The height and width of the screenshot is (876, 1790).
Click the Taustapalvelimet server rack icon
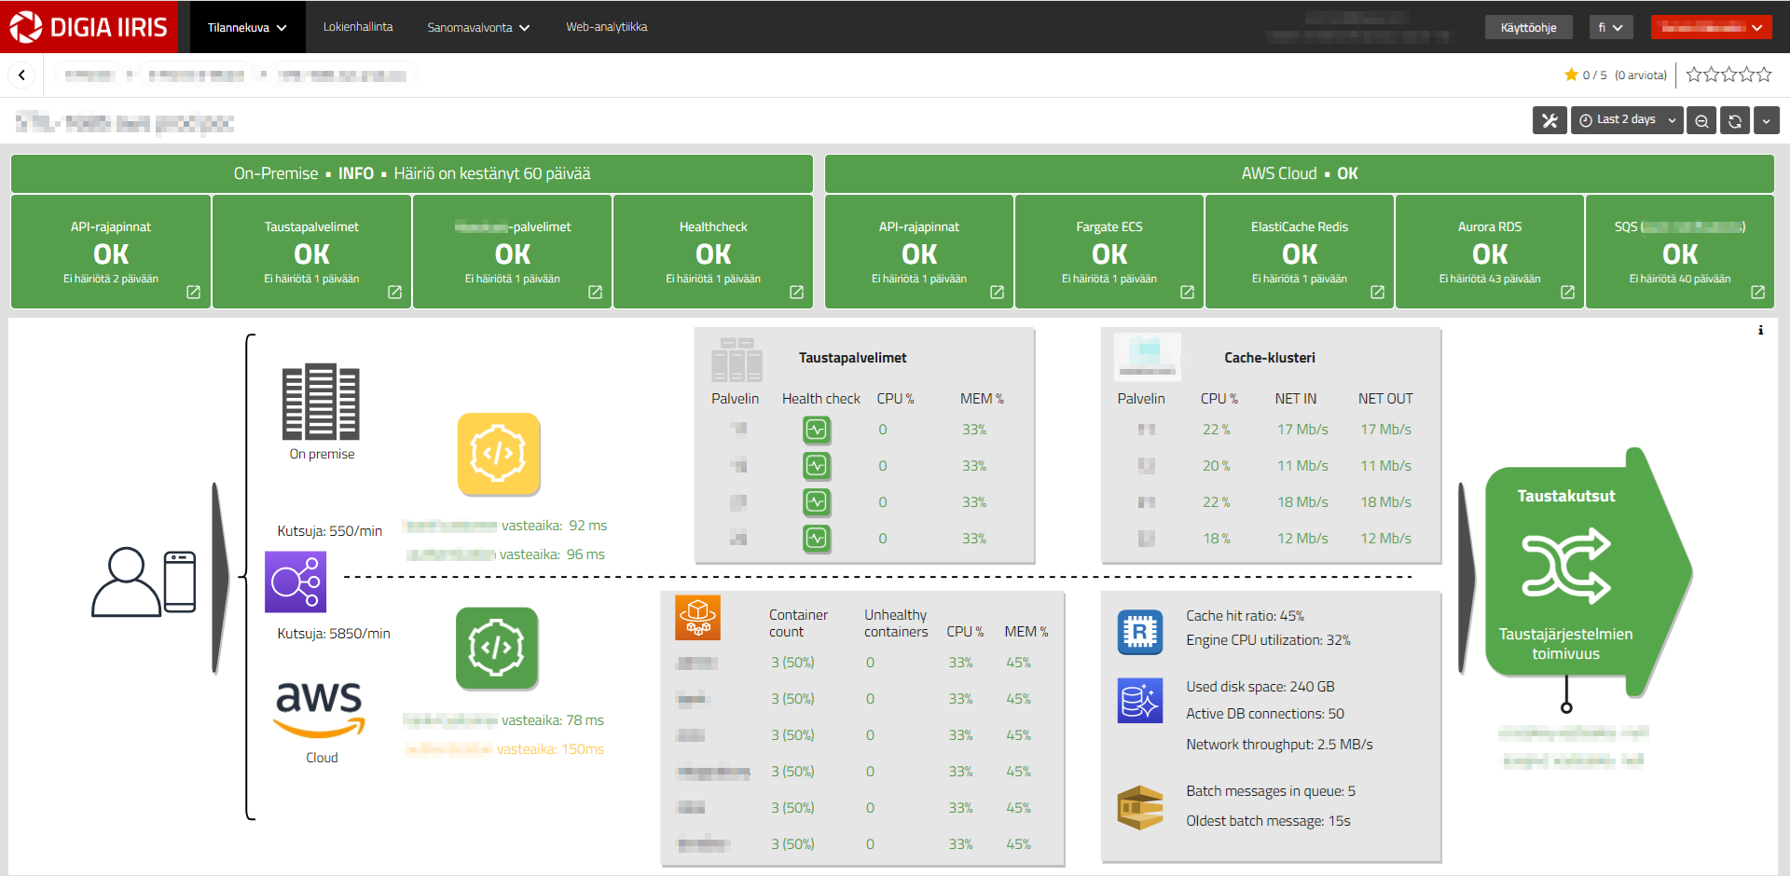737,360
